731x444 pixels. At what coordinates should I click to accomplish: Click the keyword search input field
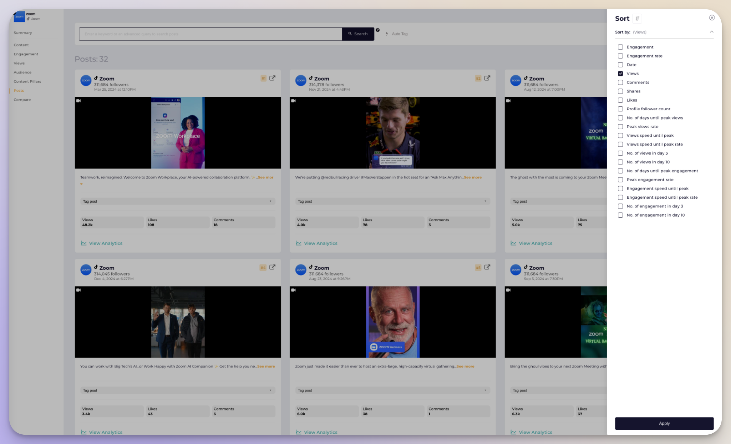click(210, 34)
